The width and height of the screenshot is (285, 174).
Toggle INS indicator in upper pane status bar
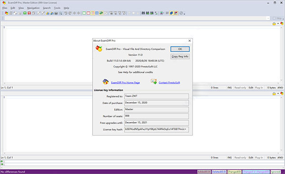coord(229,88)
